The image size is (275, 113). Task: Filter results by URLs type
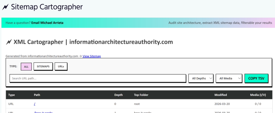point(61,66)
